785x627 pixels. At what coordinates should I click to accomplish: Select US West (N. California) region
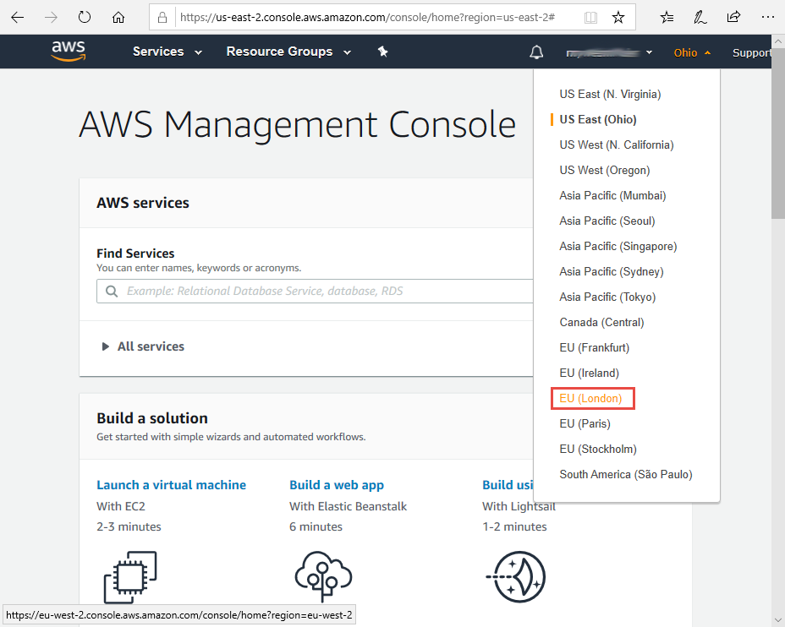pyautogui.click(x=617, y=145)
